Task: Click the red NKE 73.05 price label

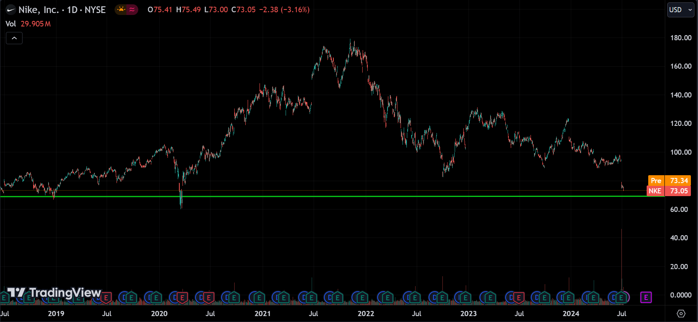Action: pyautogui.click(x=669, y=191)
